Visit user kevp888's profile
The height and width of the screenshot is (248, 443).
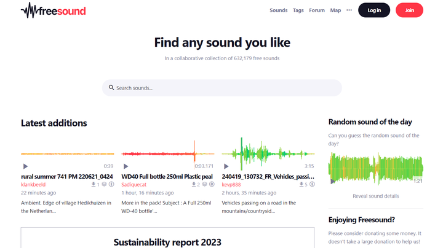tap(231, 185)
